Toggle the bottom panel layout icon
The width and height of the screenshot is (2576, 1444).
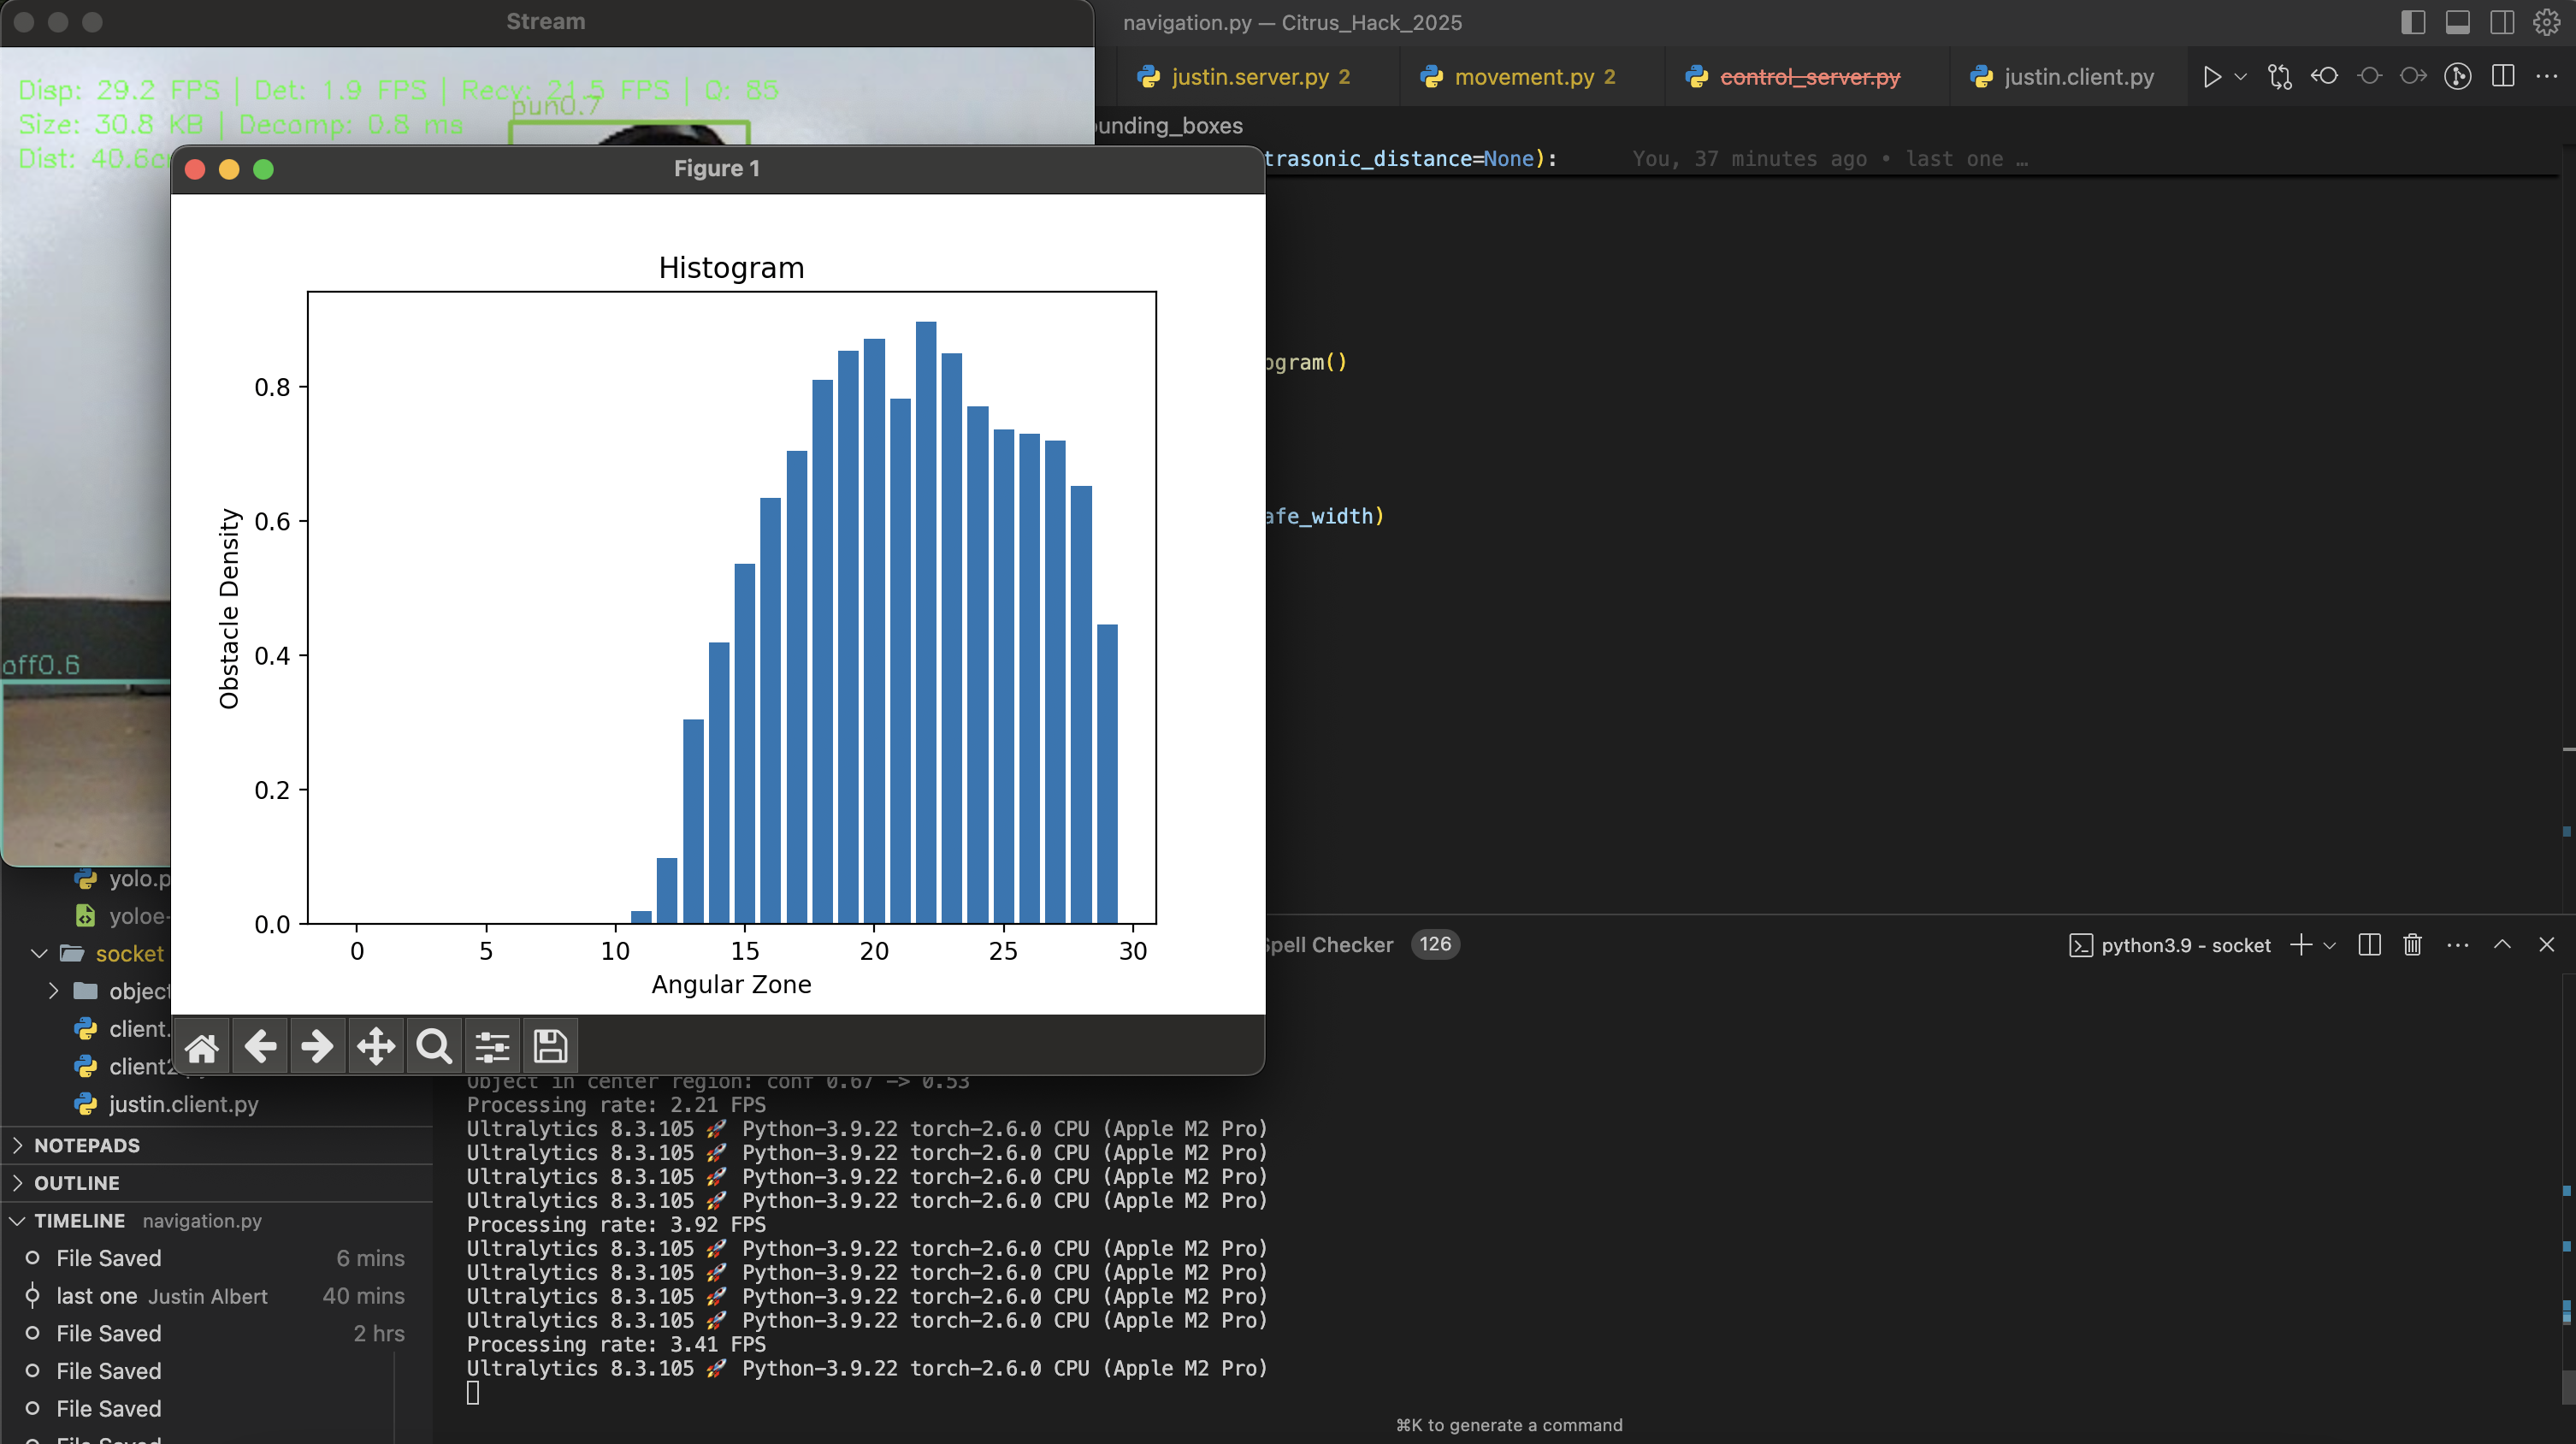coord(2458,22)
